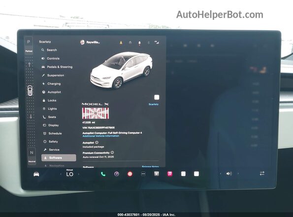Tap the car icon on gear strip
The height and width of the screenshot is (217, 293).
point(30,91)
